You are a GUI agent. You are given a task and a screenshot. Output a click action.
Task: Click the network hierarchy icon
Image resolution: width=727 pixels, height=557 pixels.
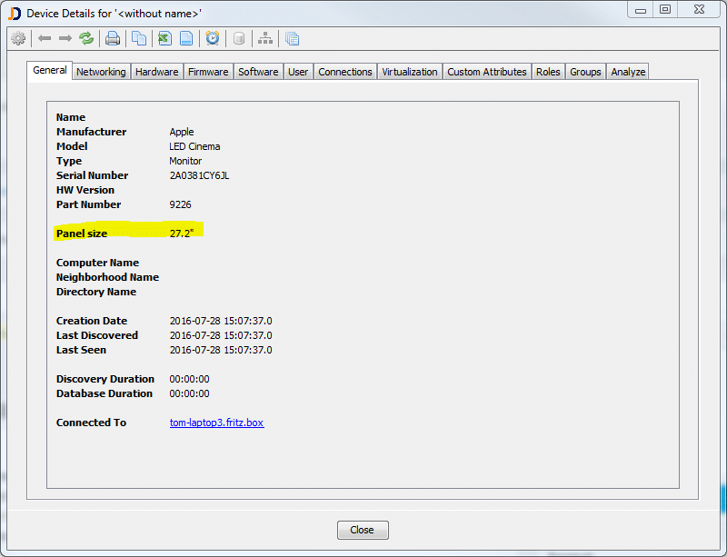265,38
